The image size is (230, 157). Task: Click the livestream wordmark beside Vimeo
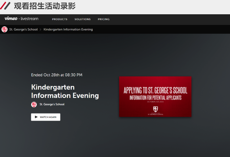(x=29, y=19)
